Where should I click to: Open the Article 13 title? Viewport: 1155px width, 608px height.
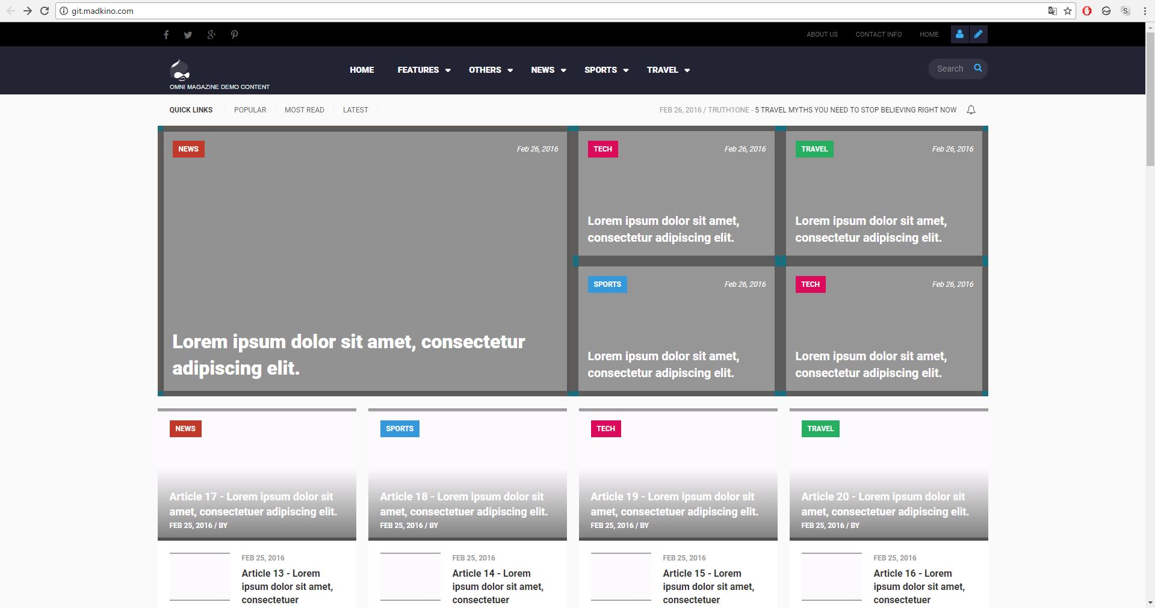[x=287, y=586]
